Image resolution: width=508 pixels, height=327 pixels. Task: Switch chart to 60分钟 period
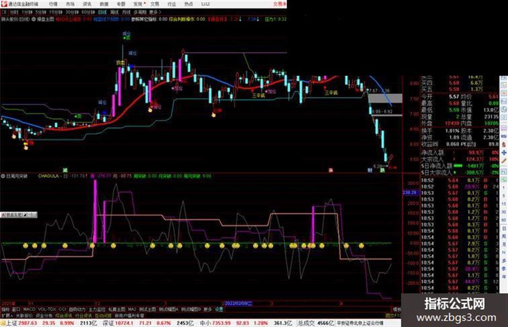88,12
